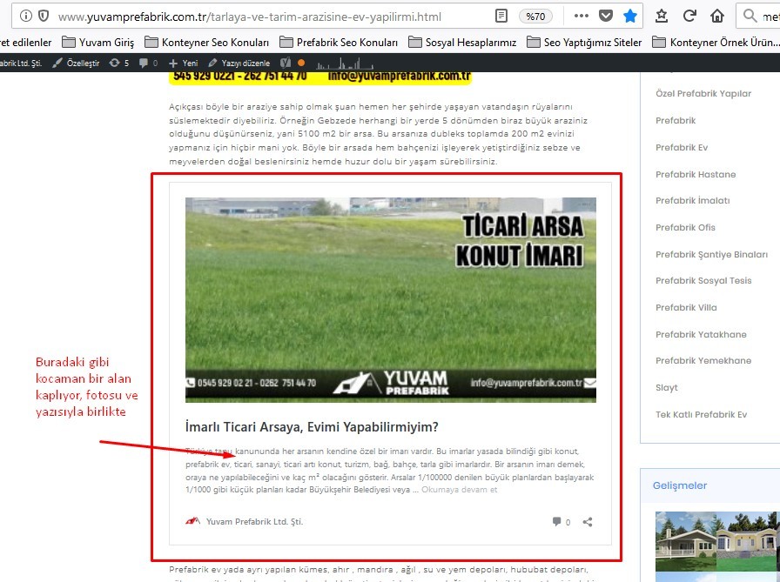Open Prefabrik Sosyal Tesis category

click(x=703, y=280)
